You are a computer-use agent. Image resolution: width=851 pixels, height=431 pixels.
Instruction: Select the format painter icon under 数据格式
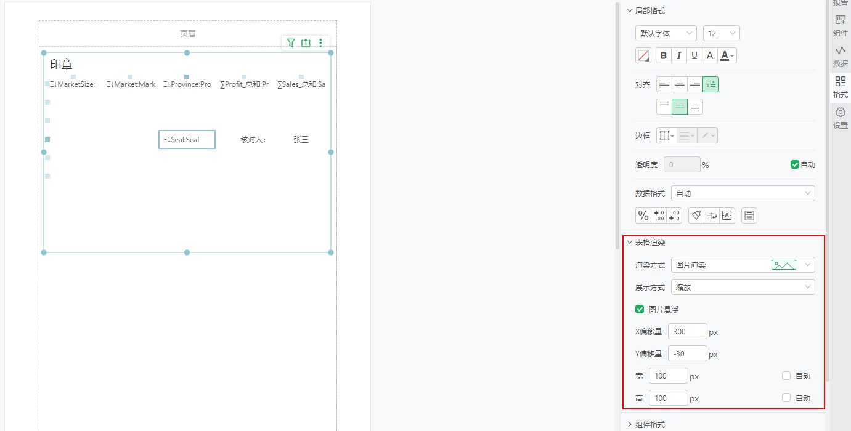click(696, 215)
